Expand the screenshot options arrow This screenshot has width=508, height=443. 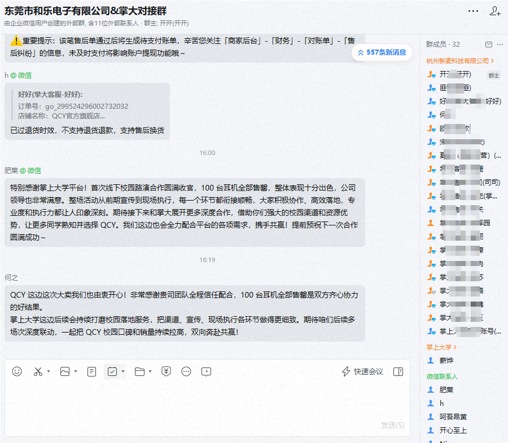(x=49, y=371)
